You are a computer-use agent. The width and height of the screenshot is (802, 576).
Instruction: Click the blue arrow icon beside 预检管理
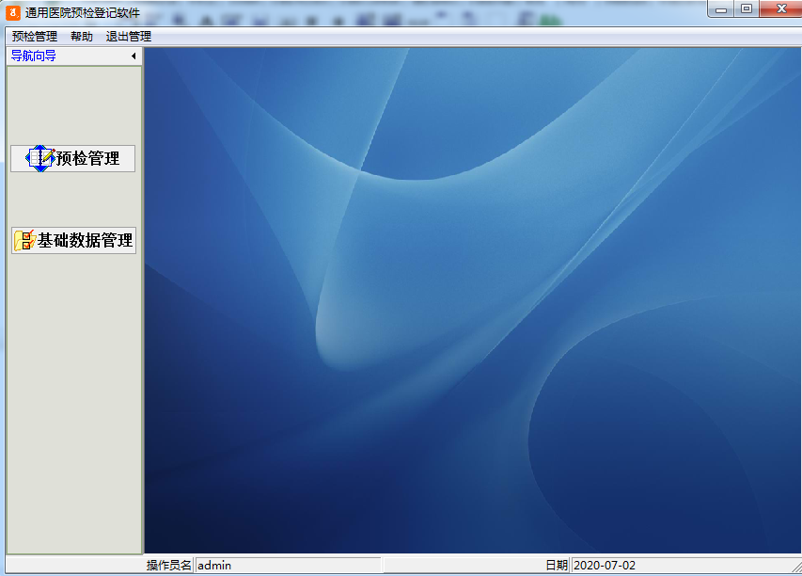[39, 158]
